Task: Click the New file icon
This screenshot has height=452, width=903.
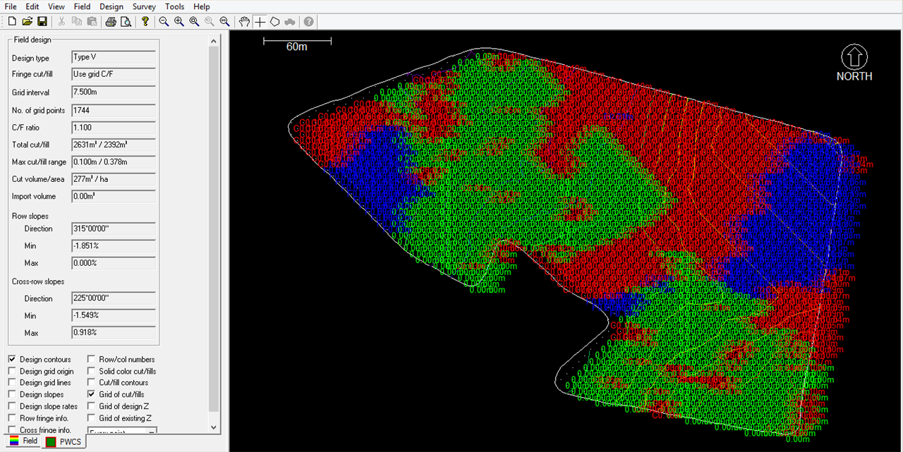Action: pos(12,22)
